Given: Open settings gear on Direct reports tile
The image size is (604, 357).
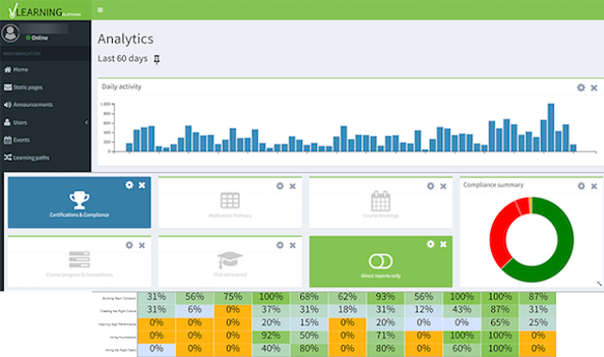Looking at the screenshot, I should click(430, 244).
